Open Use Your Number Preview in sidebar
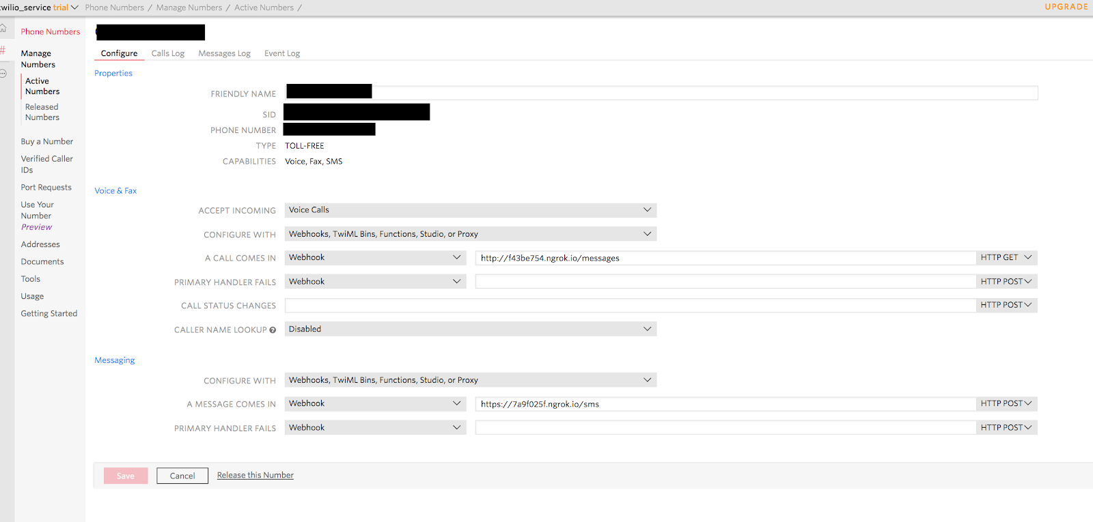The width and height of the screenshot is (1093, 522). coord(38,216)
